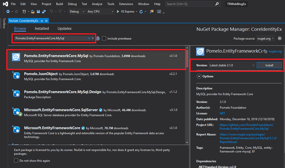Click the Navigate Backward arrow icon
This screenshot has height=168, width=285.
tap(8, 11)
